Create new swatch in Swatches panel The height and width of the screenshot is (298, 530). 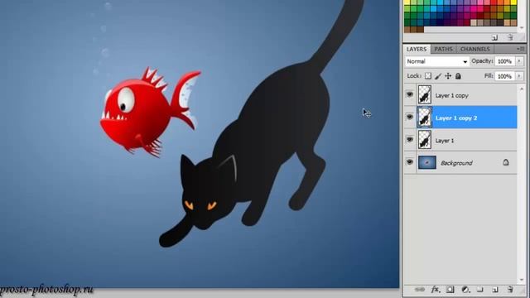pos(495,37)
